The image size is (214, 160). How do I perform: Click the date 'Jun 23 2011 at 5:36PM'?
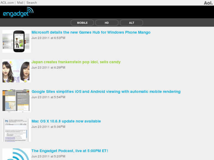click(48, 127)
